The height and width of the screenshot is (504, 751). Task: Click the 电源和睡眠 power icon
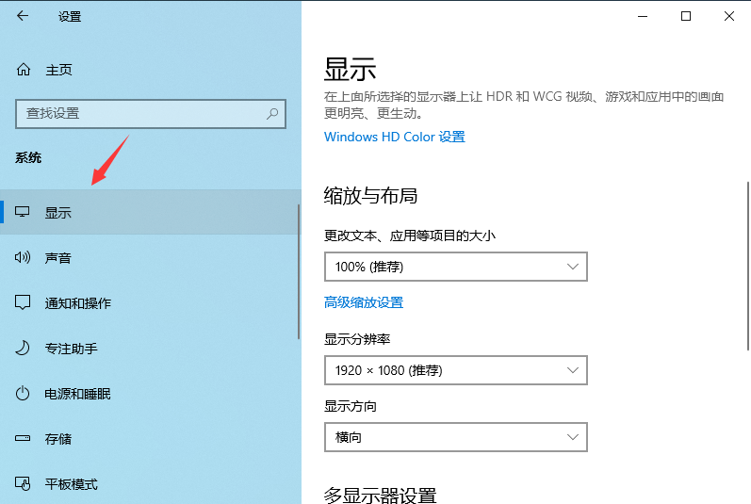click(24, 394)
